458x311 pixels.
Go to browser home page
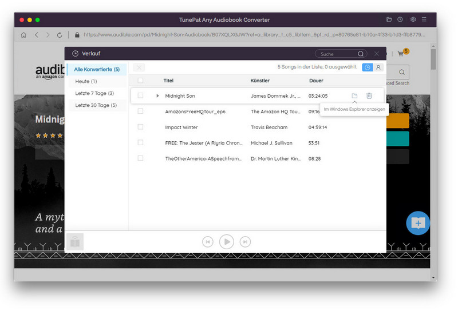tap(23, 35)
